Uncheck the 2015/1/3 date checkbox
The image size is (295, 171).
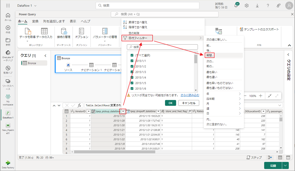tap(132, 72)
